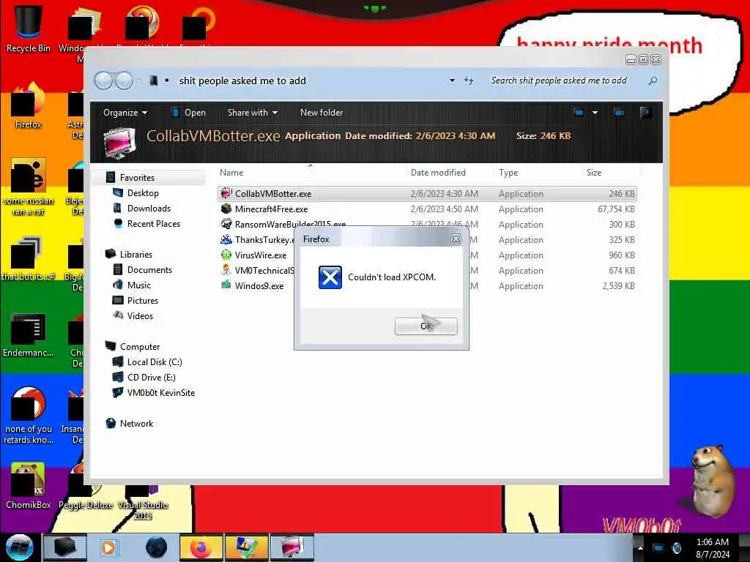Screen dimensions: 750x562
Task: Expand the address bar history dropdown
Action: [x=452, y=80]
